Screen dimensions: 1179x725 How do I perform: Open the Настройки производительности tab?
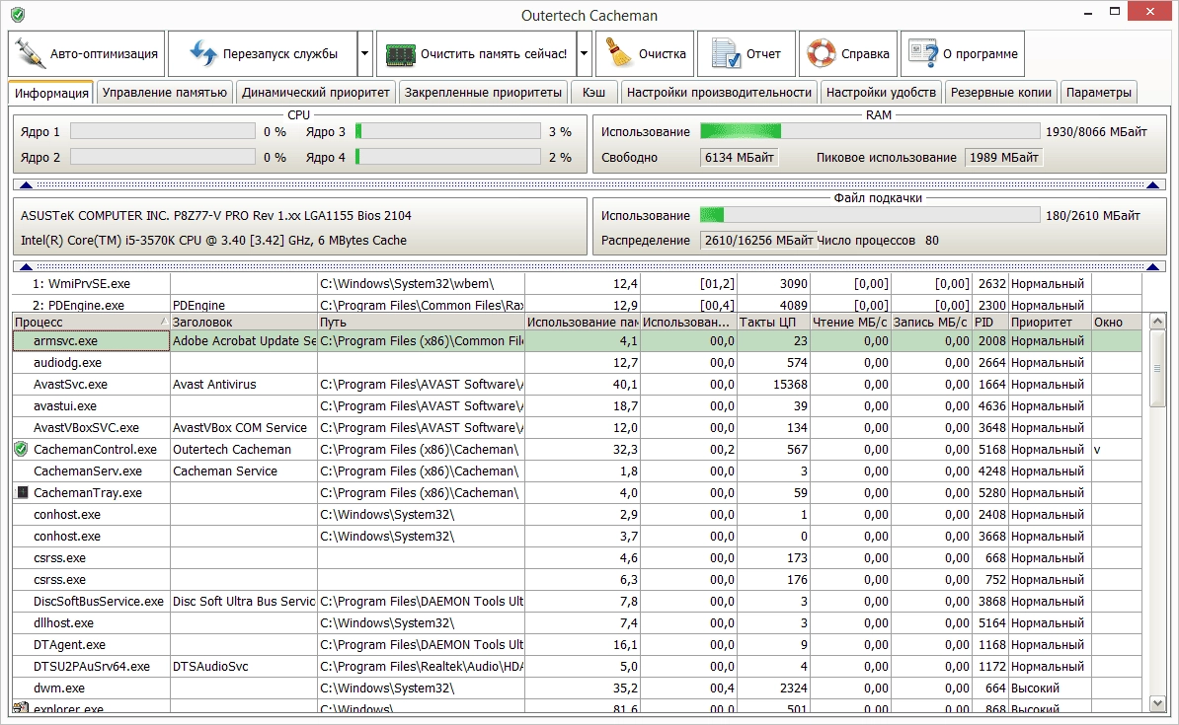[720, 93]
